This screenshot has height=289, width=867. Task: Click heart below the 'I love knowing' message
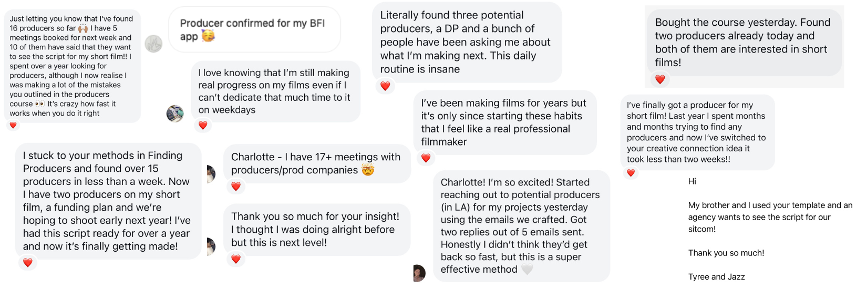click(203, 125)
